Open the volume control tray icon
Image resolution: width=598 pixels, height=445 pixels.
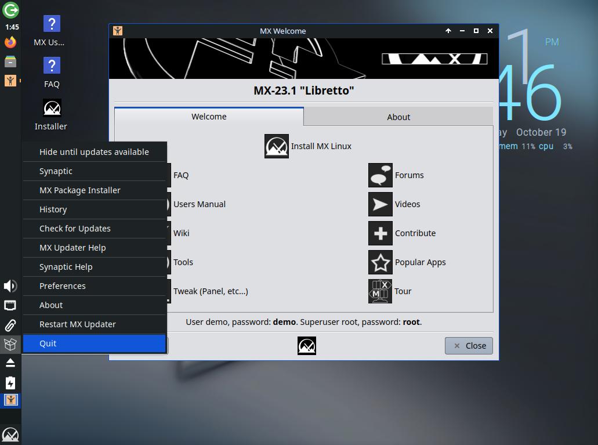(10, 286)
